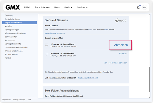Click Von allen Geräten abmelden
This screenshot has width=153, height=103.
click(x=115, y=63)
